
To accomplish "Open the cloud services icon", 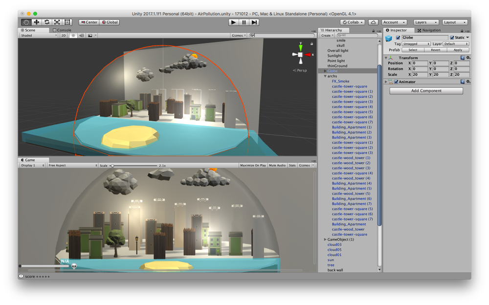I will tap(373, 22).
